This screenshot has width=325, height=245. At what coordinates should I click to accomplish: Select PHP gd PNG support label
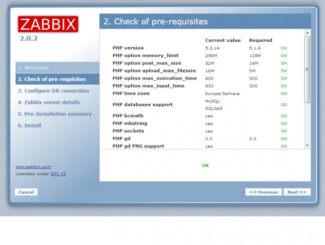[138, 146]
